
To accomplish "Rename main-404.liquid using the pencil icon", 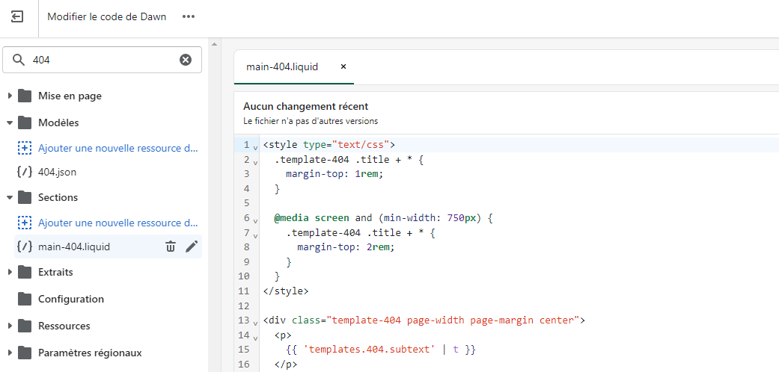I will [x=192, y=247].
